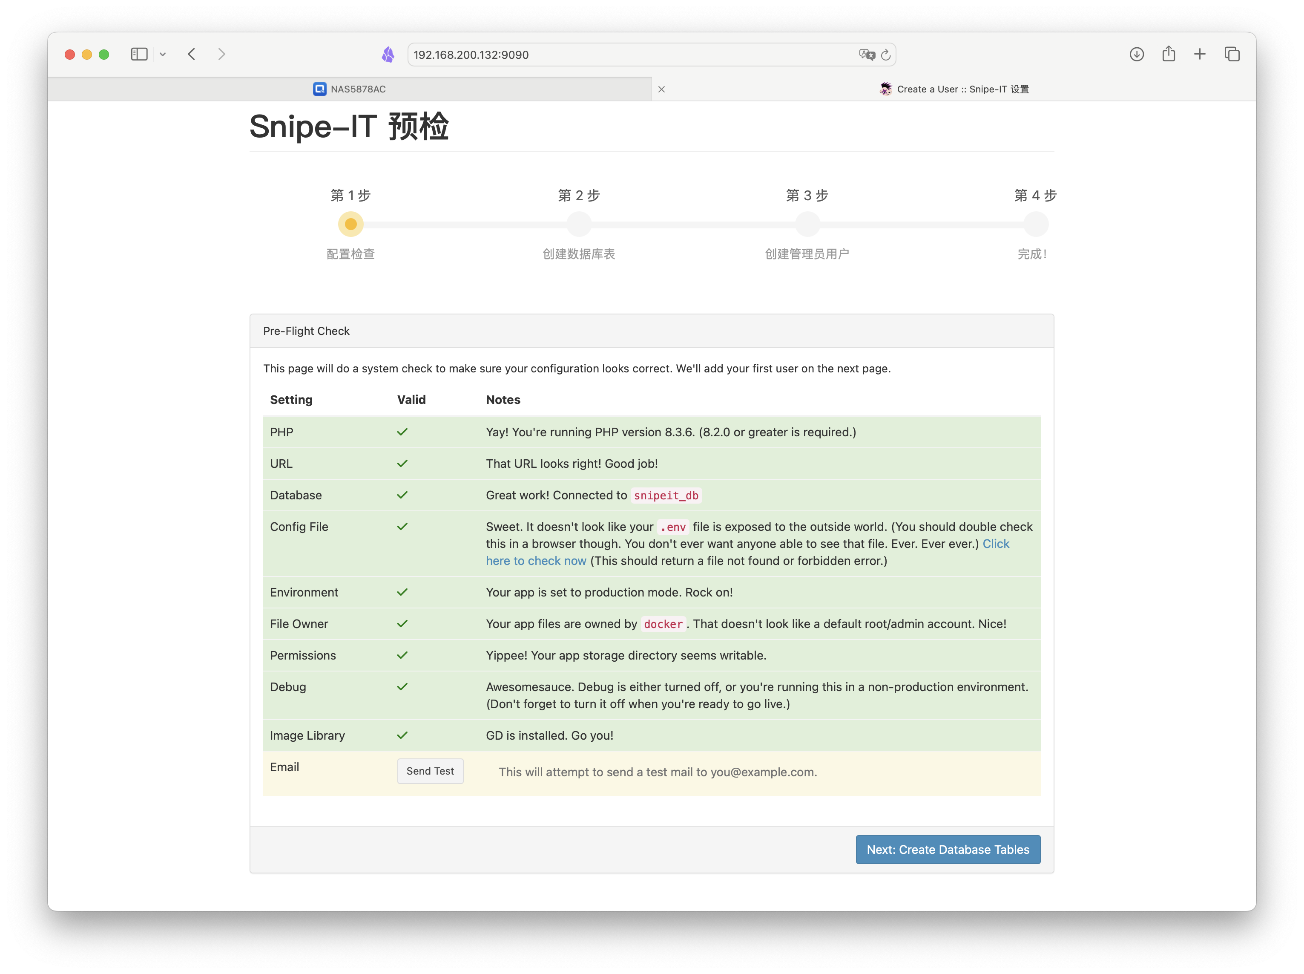
Task: Go back to the previous page
Action: tap(192, 54)
